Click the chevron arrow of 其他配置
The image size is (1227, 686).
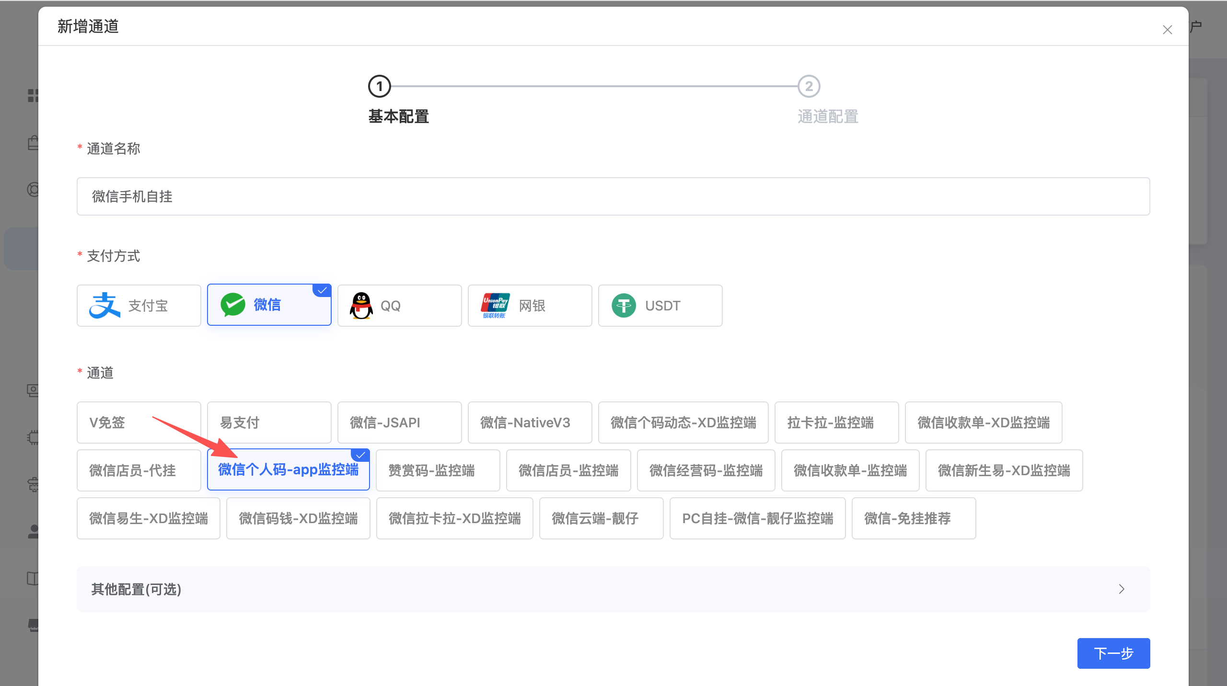click(x=1122, y=589)
